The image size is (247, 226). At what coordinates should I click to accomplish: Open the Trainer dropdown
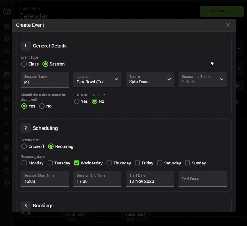[x=150, y=79]
